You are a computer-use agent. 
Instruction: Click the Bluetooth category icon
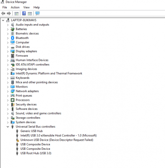tap(13, 38)
